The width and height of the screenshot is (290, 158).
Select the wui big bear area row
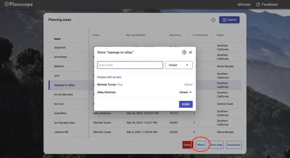coord(145,123)
